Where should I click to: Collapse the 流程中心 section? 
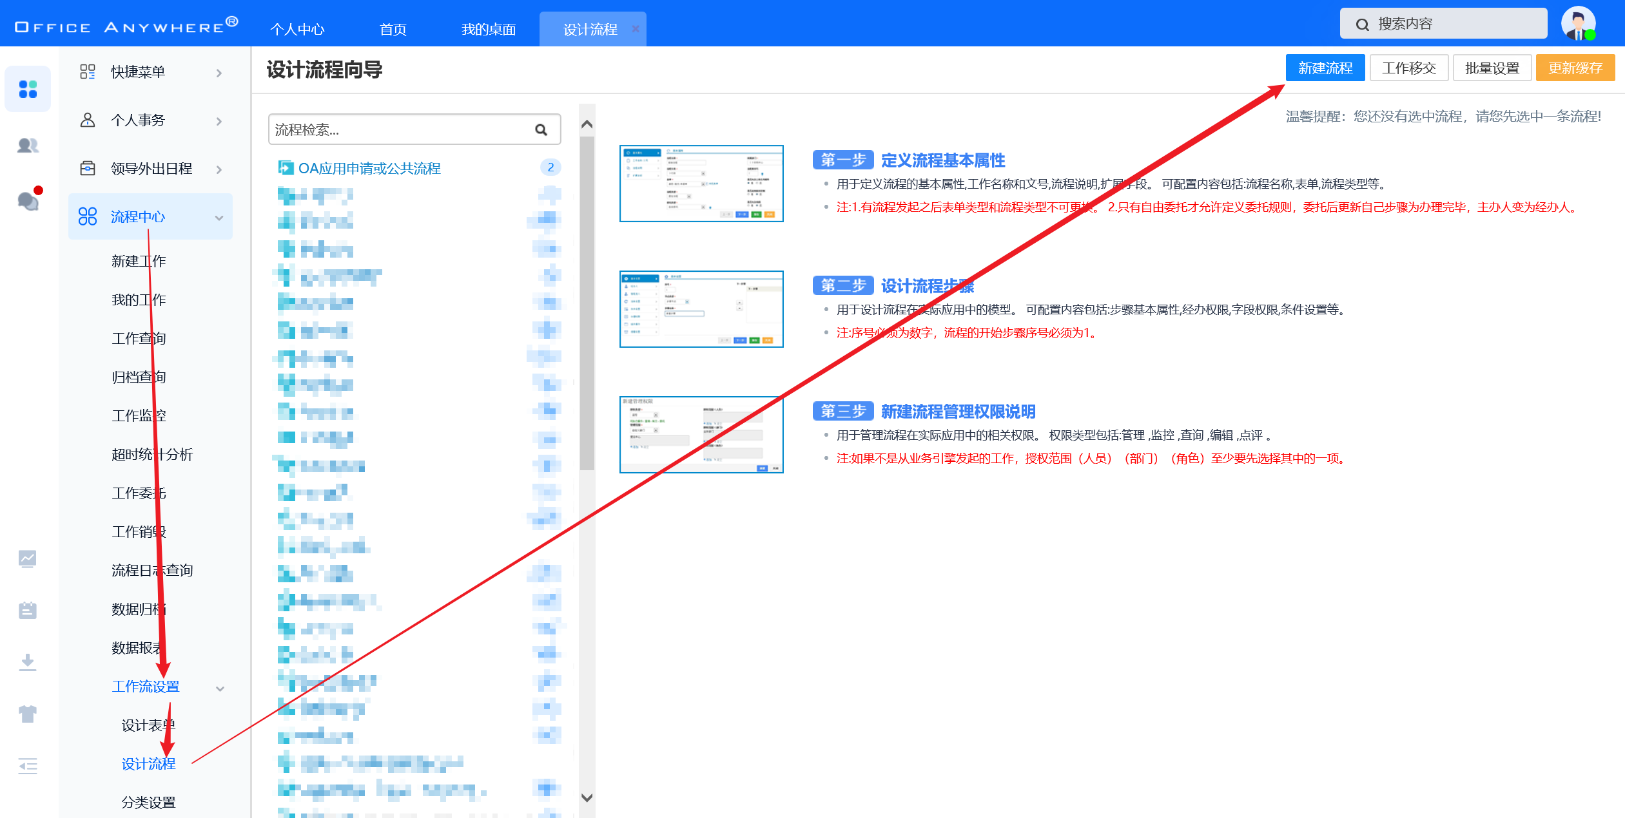click(219, 218)
